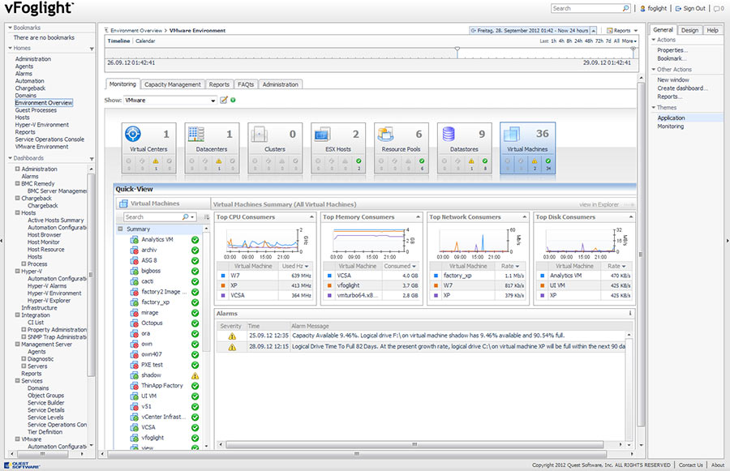Open Hyper-V Environment in Homes list

click(42, 125)
